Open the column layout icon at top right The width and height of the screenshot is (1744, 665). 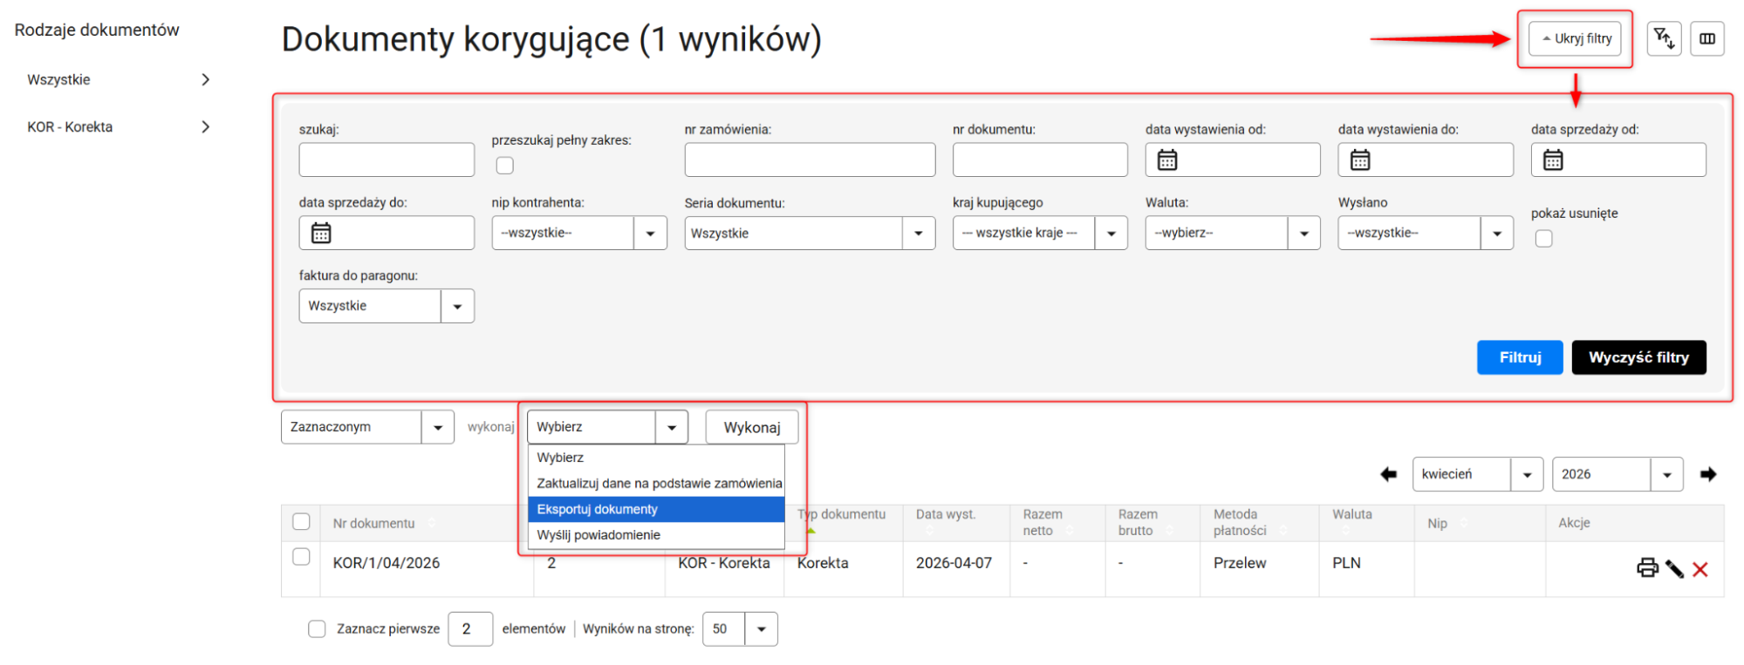[x=1707, y=38]
